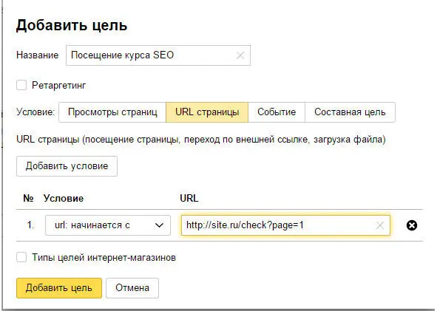Confirm with yellow Добавить цель button
437x311 pixels.
[59, 288]
